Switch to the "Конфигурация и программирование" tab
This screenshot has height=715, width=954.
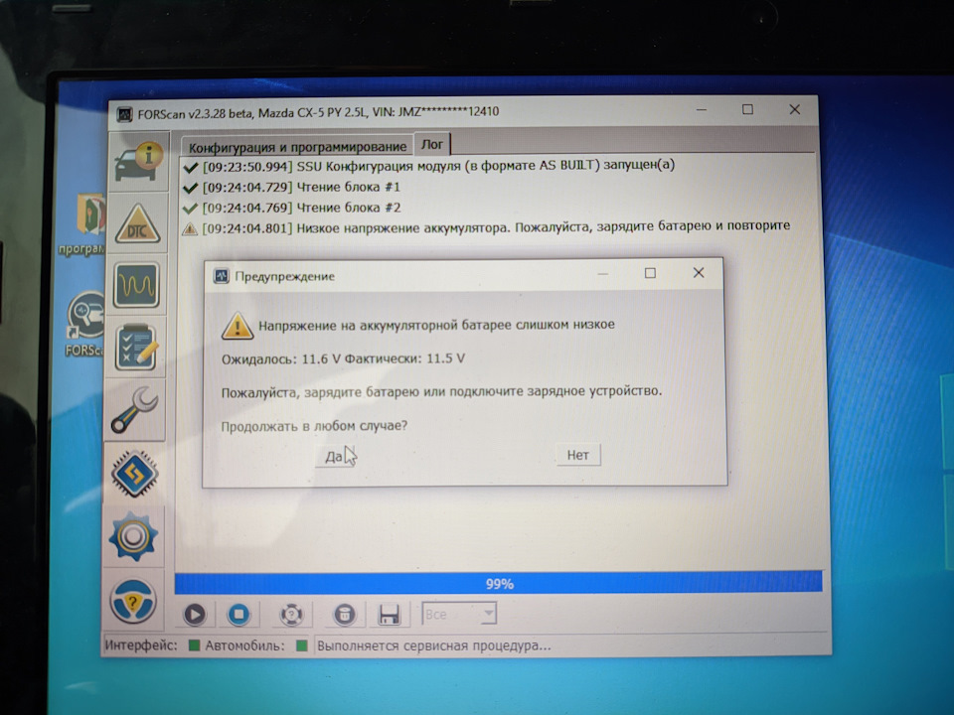pos(297,147)
